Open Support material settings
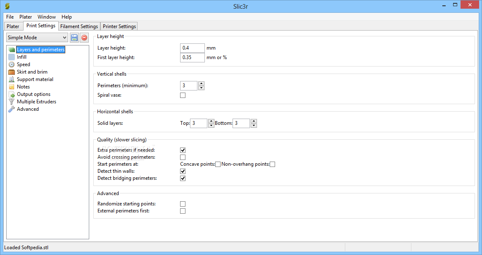Image resolution: width=482 pixels, height=255 pixels. 35,79
